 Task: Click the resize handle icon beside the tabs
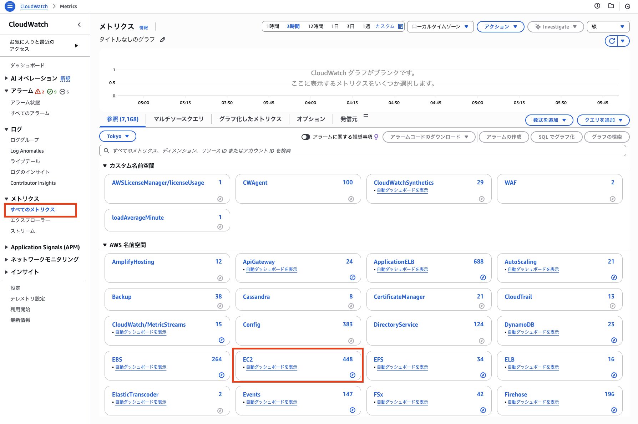(x=366, y=116)
